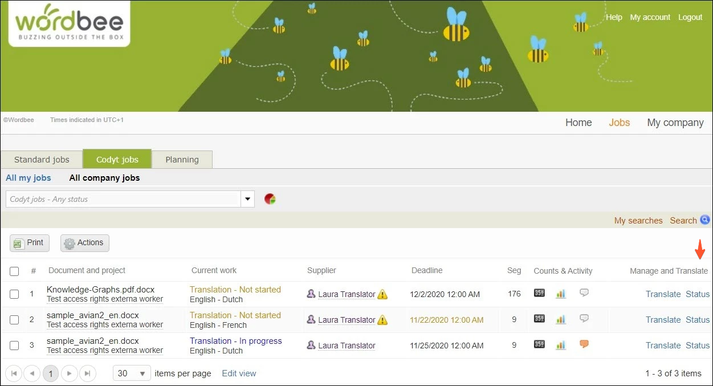Viewport: 713px width, 386px height.
Task: Open the My searches link
Action: 638,221
